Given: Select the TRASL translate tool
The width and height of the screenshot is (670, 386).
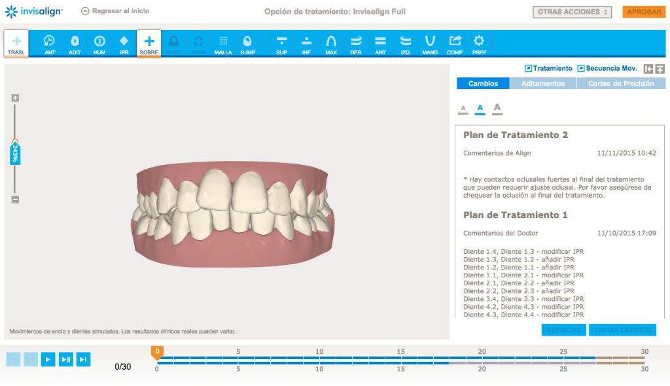Looking at the screenshot, I should coord(16,43).
